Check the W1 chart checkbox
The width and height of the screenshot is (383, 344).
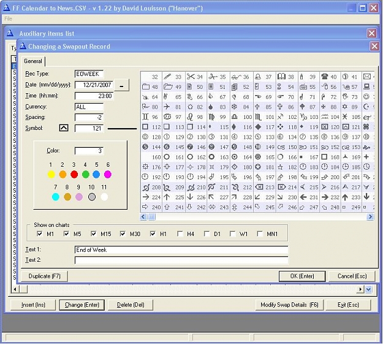coord(232,234)
